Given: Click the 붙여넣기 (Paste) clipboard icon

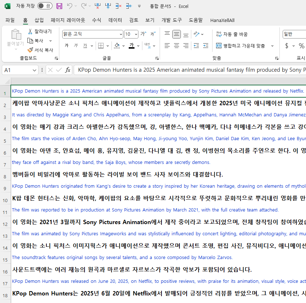Looking at the screenshot, I should (x=16, y=34).
